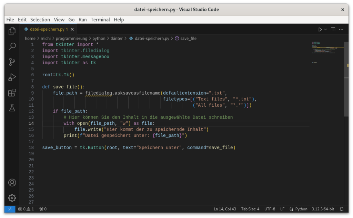Close the Visual Studio Code window

point(343,9)
